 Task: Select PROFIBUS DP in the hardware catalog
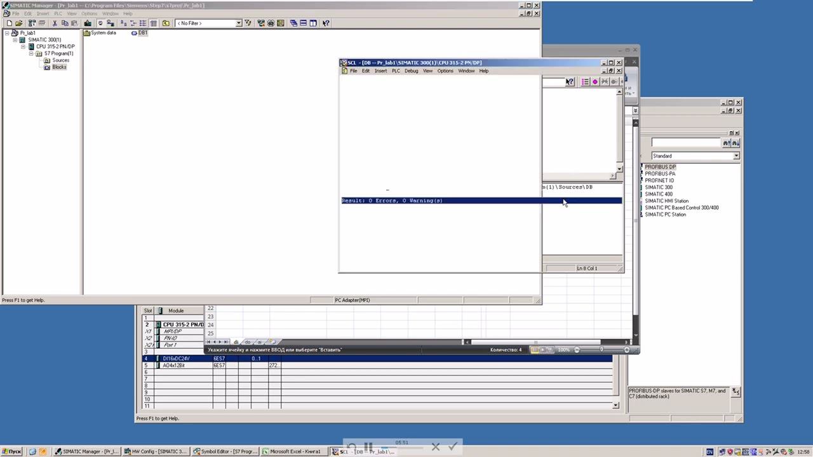[x=660, y=167]
